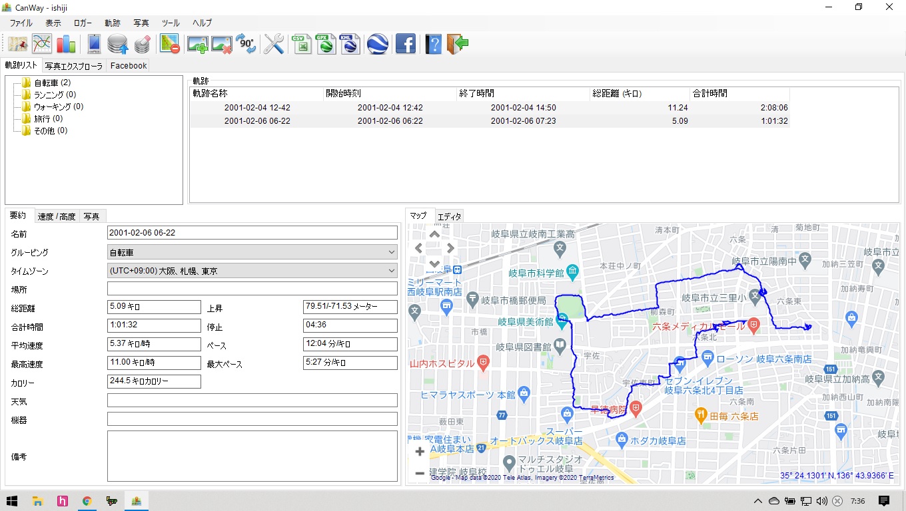Export track as CSV file
The image size is (906, 511).
(302, 45)
